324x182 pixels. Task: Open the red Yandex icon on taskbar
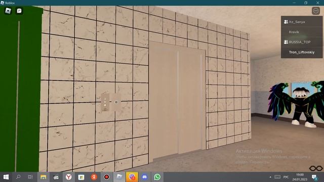(94, 177)
